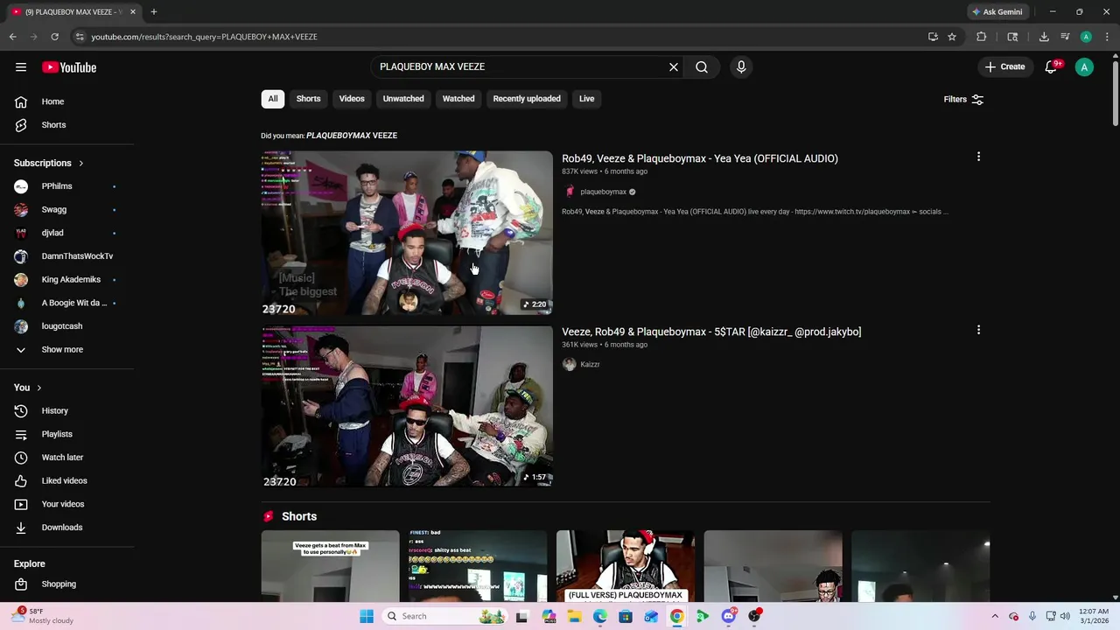Click the PLAQUEBOYMAX VEEZE suggestion link
This screenshot has height=630, width=1120.
352,136
